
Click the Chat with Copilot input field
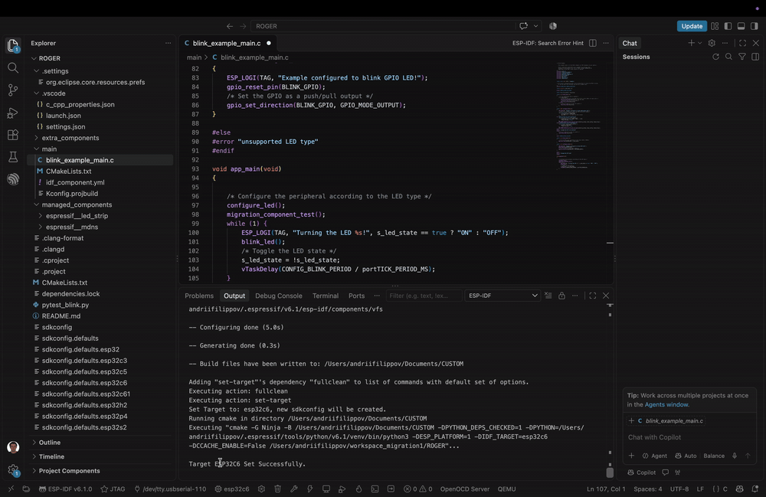click(x=689, y=437)
